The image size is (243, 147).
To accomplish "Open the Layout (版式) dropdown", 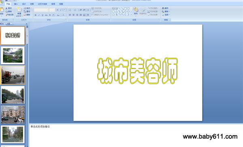I will tap(28, 8).
